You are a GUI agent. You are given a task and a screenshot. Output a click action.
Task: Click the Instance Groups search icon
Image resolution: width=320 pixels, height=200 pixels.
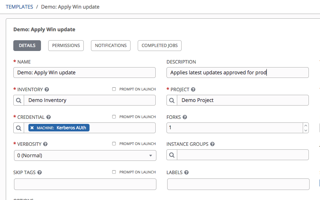[x=172, y=155]
